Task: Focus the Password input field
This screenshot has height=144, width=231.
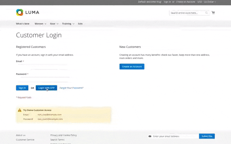Action: tap(43, 79)
